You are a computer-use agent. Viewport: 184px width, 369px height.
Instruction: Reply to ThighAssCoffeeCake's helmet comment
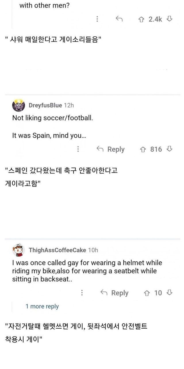tap(114, 293)
